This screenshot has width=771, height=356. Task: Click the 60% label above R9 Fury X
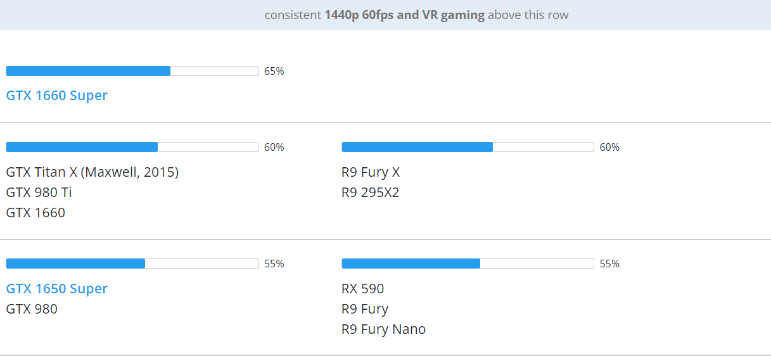click(609, 147)
